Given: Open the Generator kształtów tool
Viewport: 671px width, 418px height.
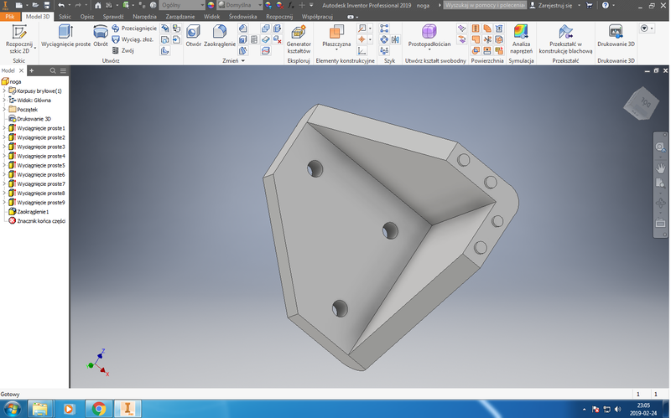Looking at the screenshot, I should click(299, 39).
